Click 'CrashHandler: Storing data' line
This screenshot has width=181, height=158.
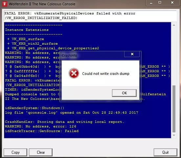65,122
